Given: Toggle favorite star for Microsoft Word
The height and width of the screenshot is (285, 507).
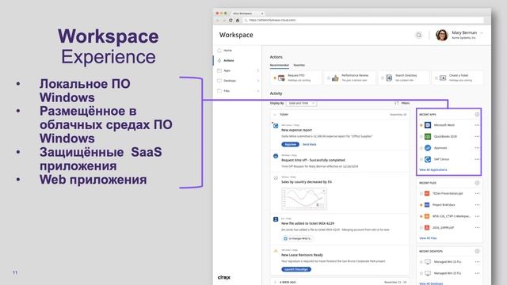Looking at the screenshot, I should [x=421, y=125].
